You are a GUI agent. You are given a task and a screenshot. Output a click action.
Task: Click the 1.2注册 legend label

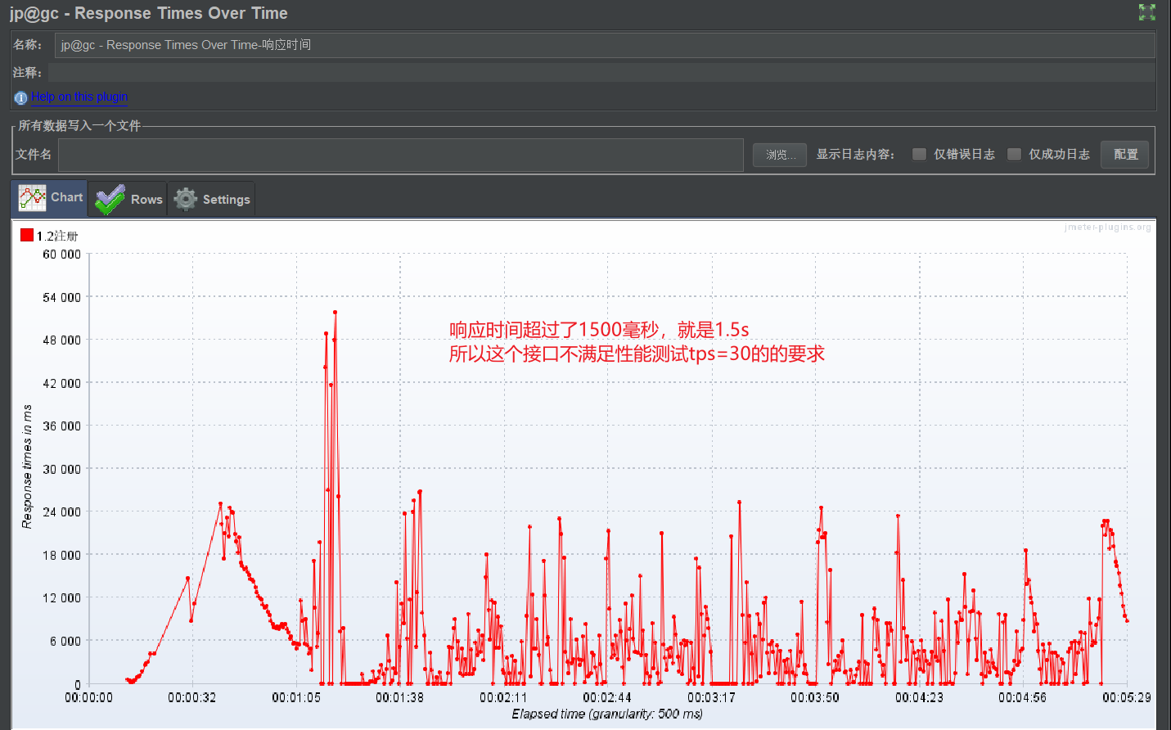[x=57, y=236]
